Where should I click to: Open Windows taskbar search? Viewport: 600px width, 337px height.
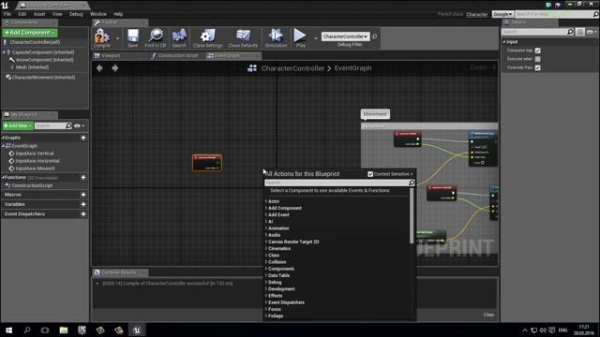(27, 330)
